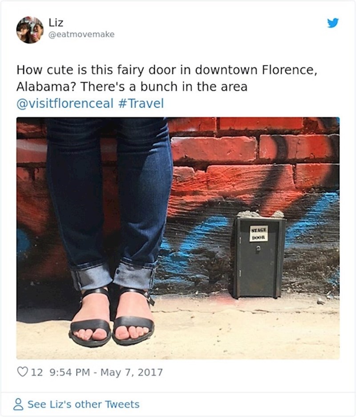Open the attached fairy door photo
The width and height of the screenshot is (356, 417).
pos(178,238)
